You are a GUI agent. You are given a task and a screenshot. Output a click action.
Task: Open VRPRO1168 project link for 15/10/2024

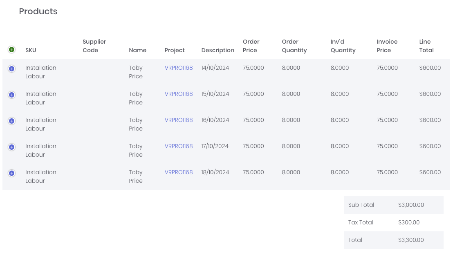click(x=179, y=94)
